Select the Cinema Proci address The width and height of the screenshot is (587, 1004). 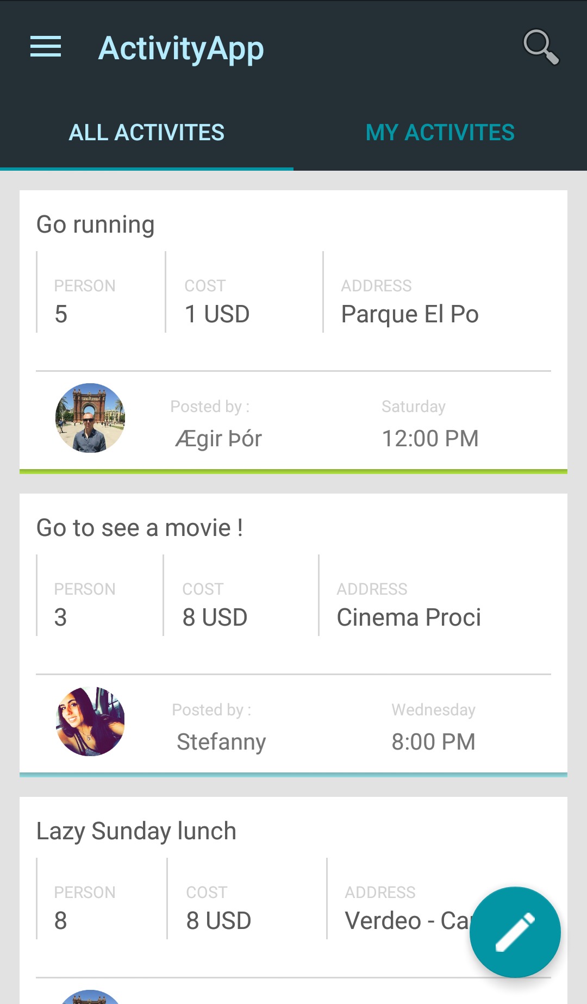(409, 618)
